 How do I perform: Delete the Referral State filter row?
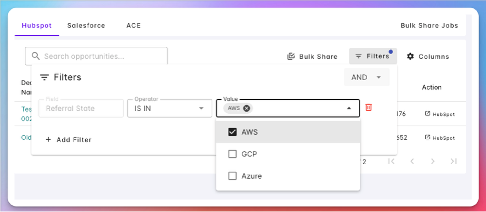click(x=369, y=108)
